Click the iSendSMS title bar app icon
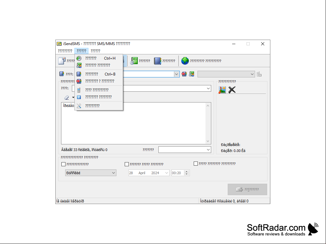326x244 pixels. [59, 44]
